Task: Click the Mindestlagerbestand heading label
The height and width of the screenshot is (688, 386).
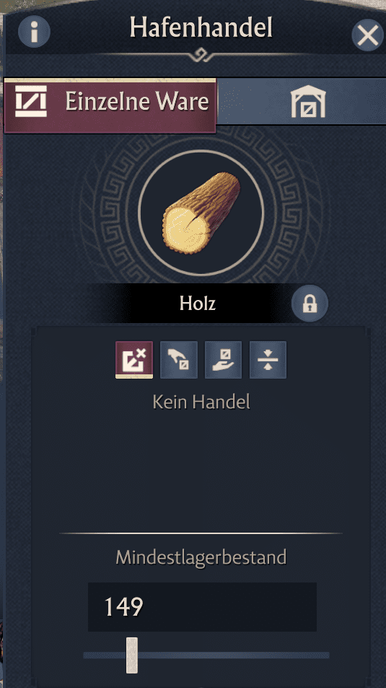Action: 201,558
